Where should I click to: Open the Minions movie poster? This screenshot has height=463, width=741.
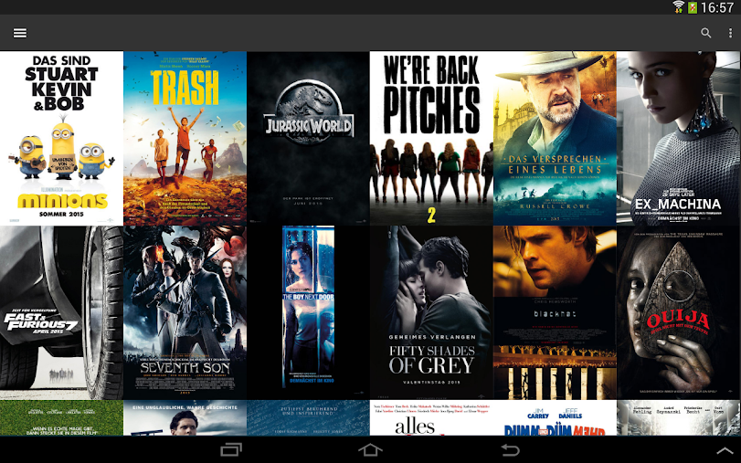click(61, 139)
